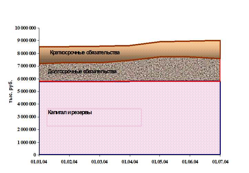Click the 01.07.04 date label

[x=220, y=161]
